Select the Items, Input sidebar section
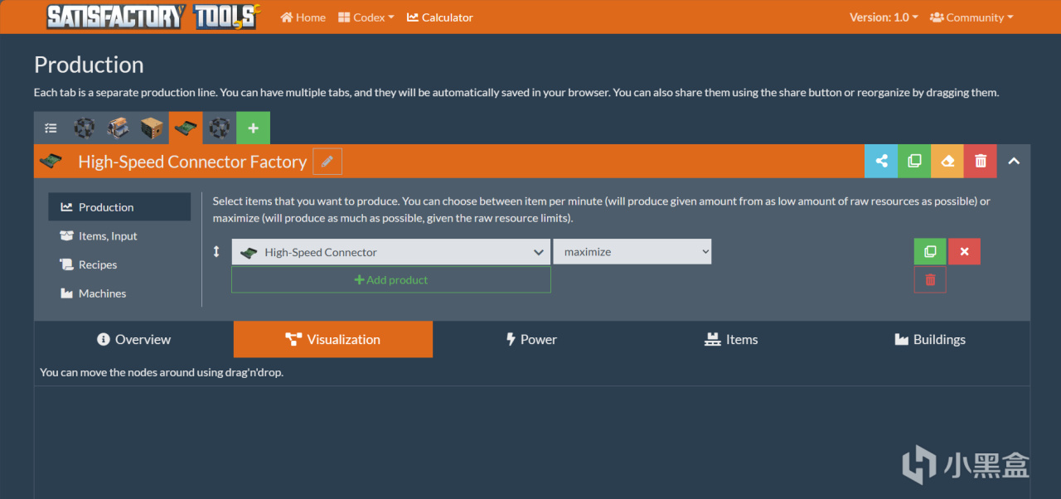 coord(119,236)
